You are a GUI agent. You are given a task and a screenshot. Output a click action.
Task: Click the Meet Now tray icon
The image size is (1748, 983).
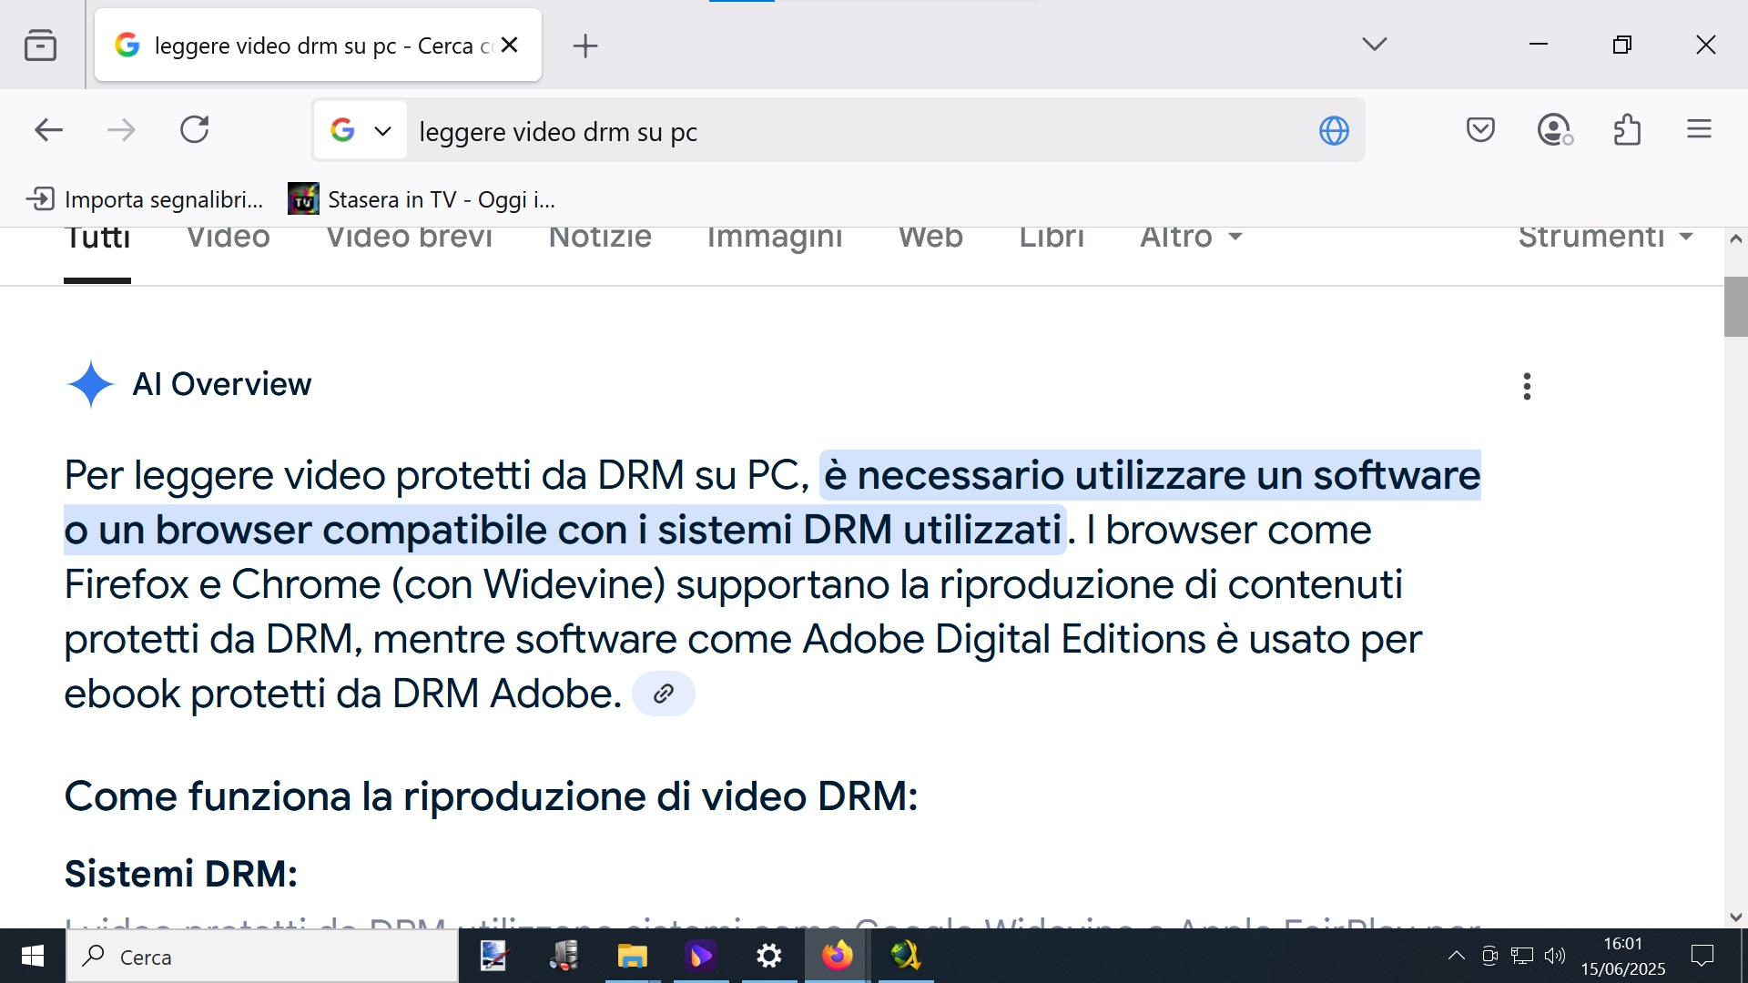[1489, 956]
